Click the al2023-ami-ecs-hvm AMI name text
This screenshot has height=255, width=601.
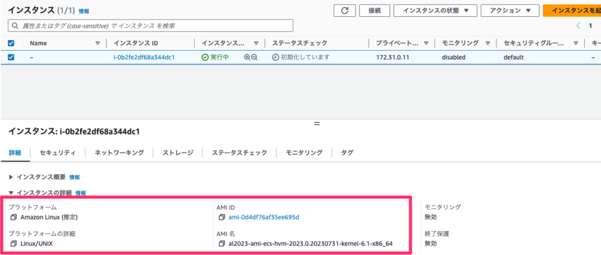coord(311,244)
